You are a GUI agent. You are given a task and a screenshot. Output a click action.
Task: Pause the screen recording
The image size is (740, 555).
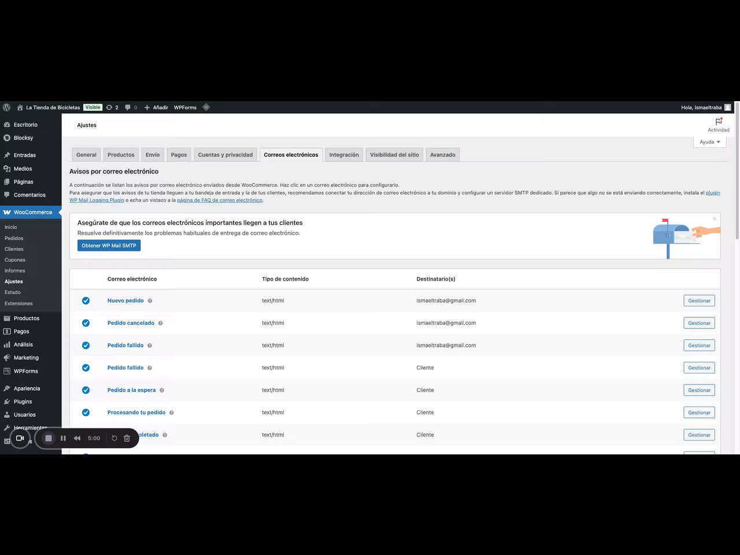(x=63, y=438)
